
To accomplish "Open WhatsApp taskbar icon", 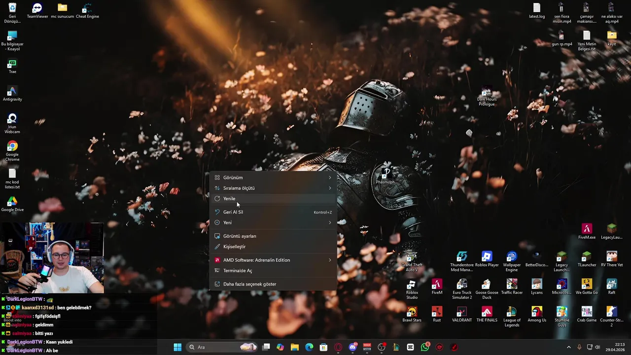I will [x=425, y=347].
